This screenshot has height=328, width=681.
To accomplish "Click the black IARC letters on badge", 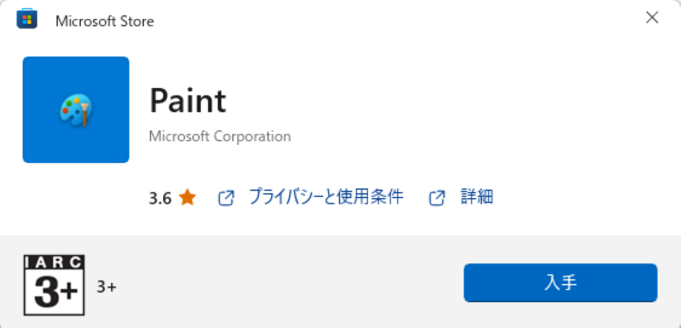I will point(54,262).
